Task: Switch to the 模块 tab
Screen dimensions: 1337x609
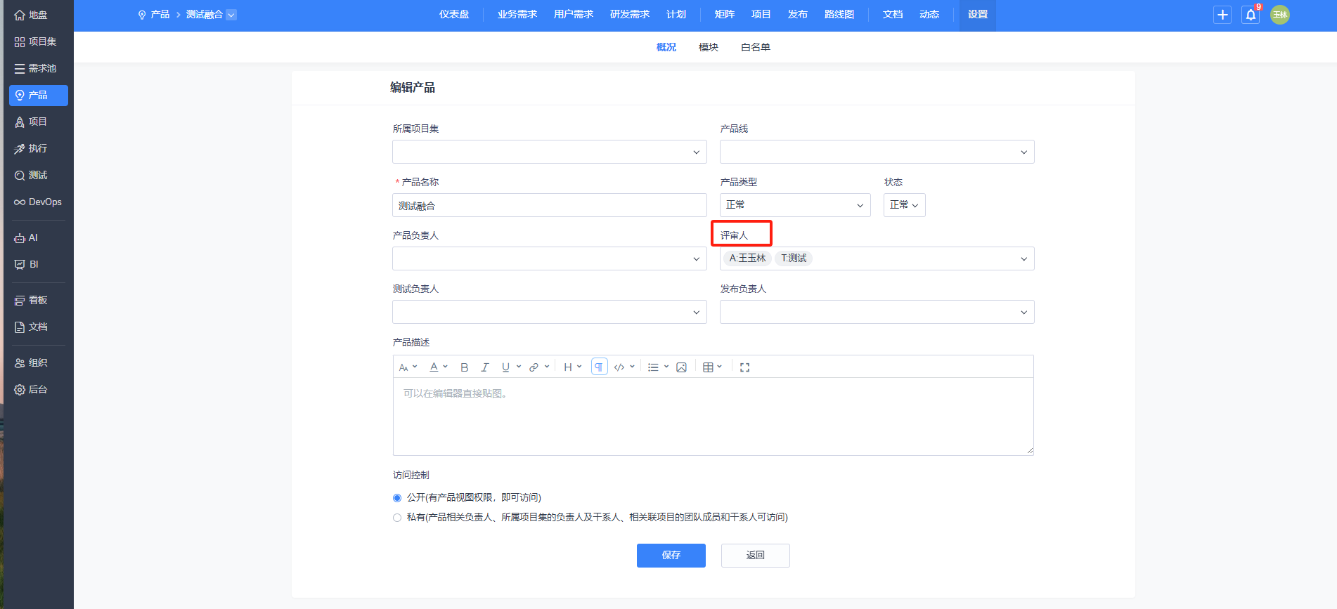Action: point(708,47)
